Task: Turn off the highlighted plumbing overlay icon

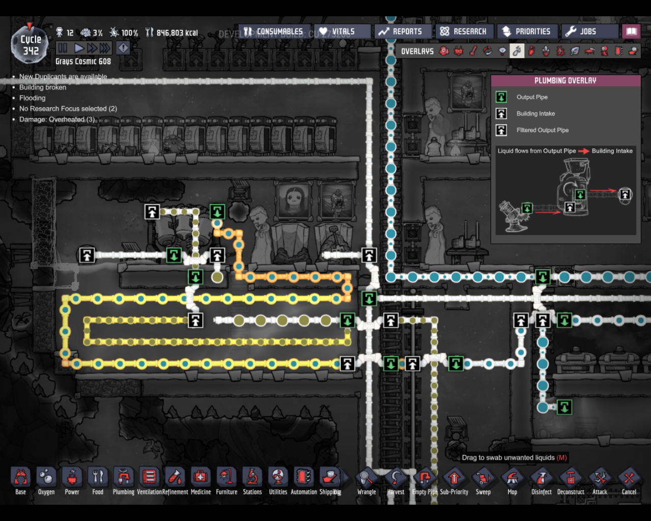Action: coord(517,51)
